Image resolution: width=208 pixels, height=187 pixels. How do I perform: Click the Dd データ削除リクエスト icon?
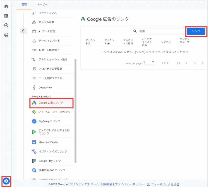pyautogui.click(x=35, y=78)
